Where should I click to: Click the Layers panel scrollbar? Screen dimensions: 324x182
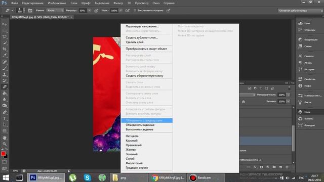[x=294, y=138]
